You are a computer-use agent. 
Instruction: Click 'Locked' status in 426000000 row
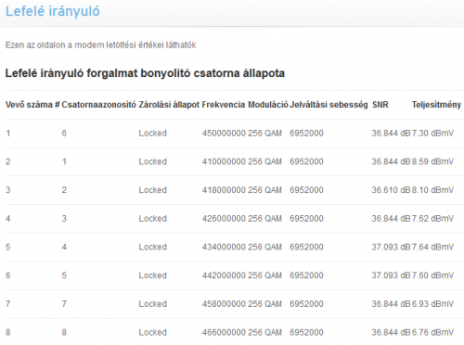click(152, 219)
